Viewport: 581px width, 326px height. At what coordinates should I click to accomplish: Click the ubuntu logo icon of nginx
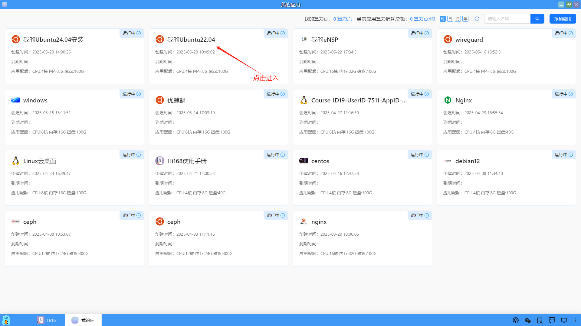click(x=304, y=221)
